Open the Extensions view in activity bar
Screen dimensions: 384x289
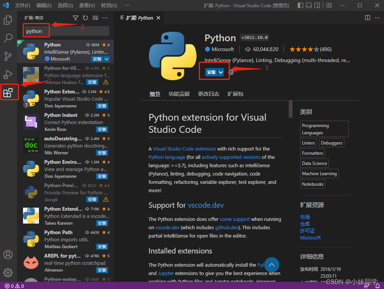pos(8,92)
